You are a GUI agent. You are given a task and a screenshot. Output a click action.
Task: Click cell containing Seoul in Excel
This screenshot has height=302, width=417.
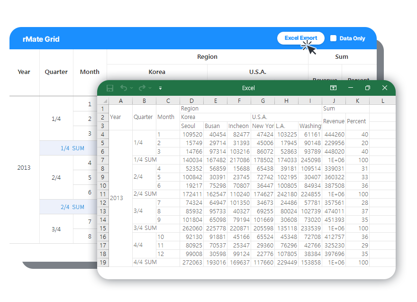click(x=188, y=126)
